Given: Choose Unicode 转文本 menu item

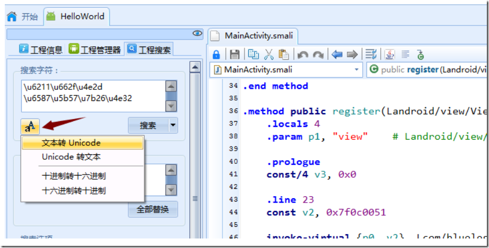Looking at the screenshot, I should click(x=83, y=157).
